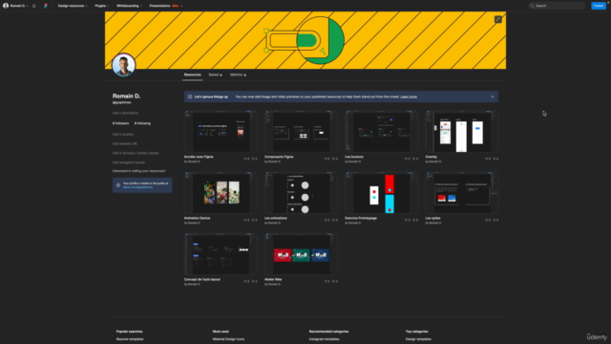Image resolution: width=611 pixels, height=344 pixels.
Task: Open the Composants Figma thumbnail
Action: click(301, 132)
